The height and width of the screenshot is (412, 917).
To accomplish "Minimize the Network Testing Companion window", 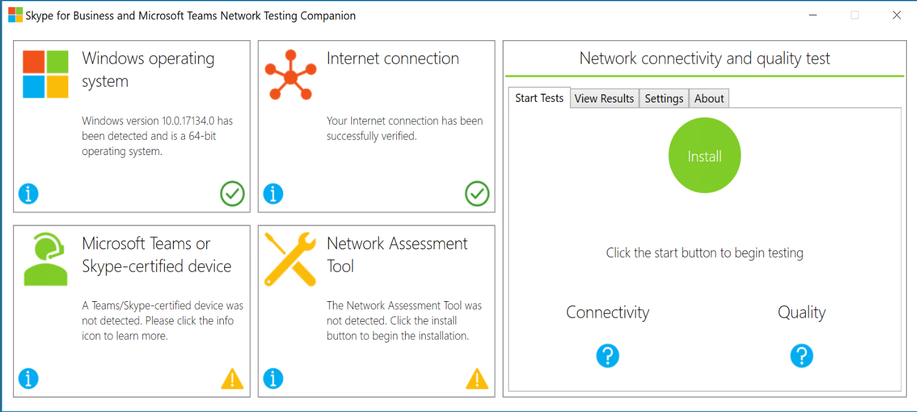I will pos(813,15).
